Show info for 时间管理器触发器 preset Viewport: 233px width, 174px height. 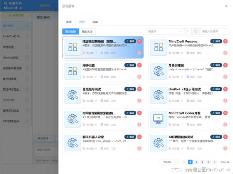pyautogui.click(x=139, y=124)
